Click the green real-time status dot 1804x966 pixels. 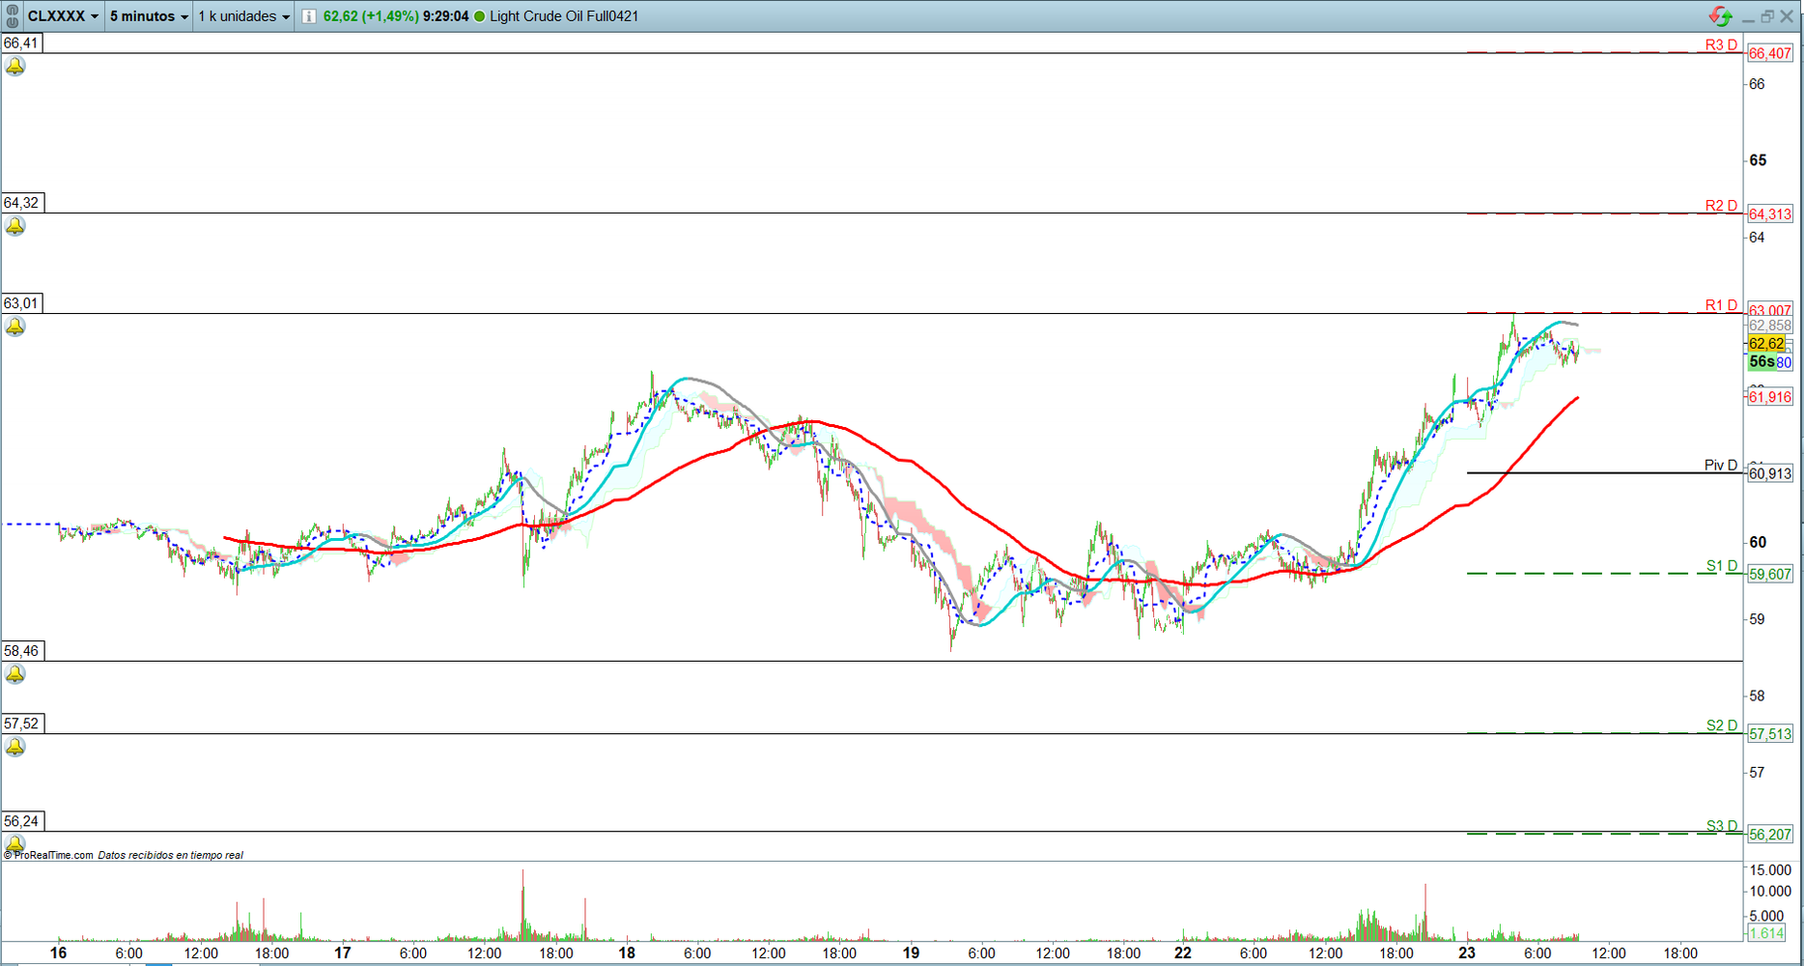[x=480, y=16]
